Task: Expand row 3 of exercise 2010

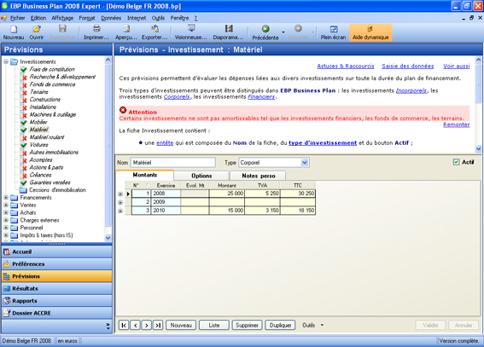Action: pos(120,211)
